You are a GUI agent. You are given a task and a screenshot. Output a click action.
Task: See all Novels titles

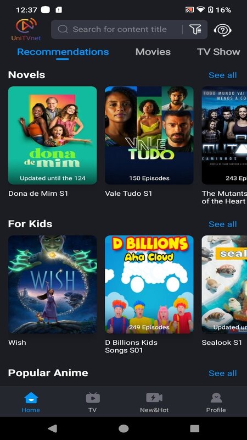tap(223, 75)
